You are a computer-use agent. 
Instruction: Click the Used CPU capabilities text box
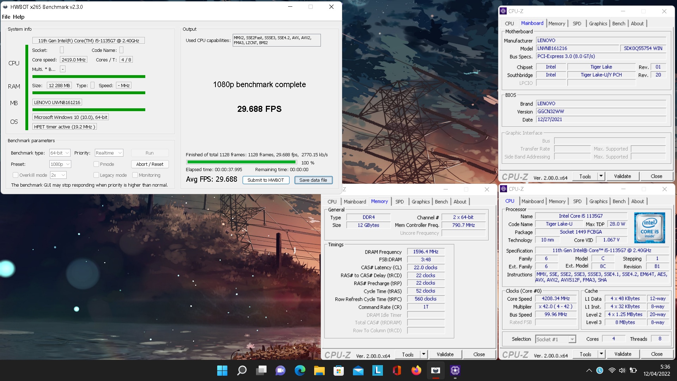click(x=276, y=40)
